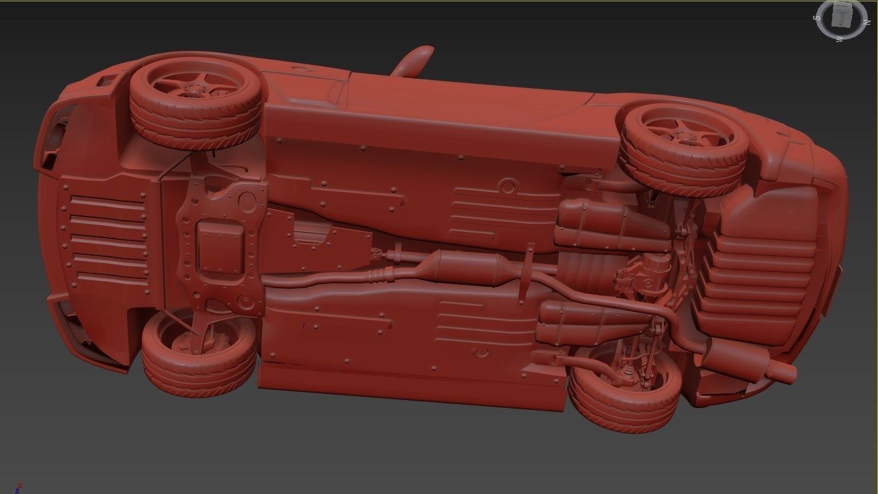
Task: Click the N compass label on ViewCube ring
Action: (867, 23)
